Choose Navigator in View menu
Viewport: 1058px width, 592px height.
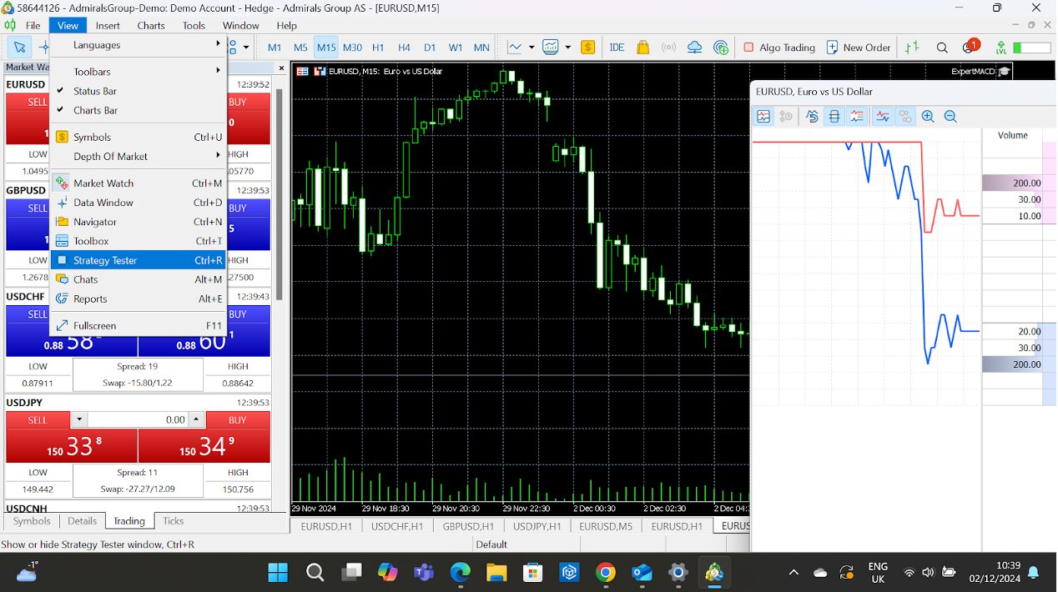139,222
